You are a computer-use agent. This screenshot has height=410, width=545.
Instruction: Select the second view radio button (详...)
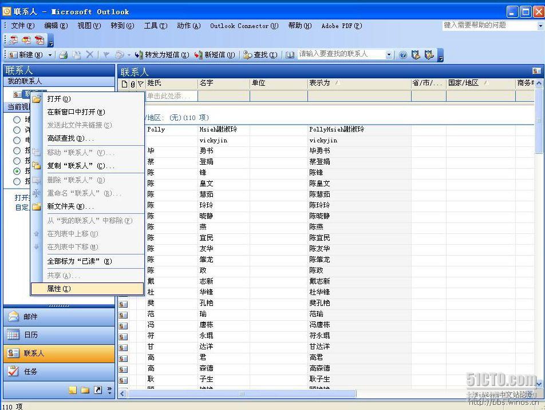(x=17, y=130)
